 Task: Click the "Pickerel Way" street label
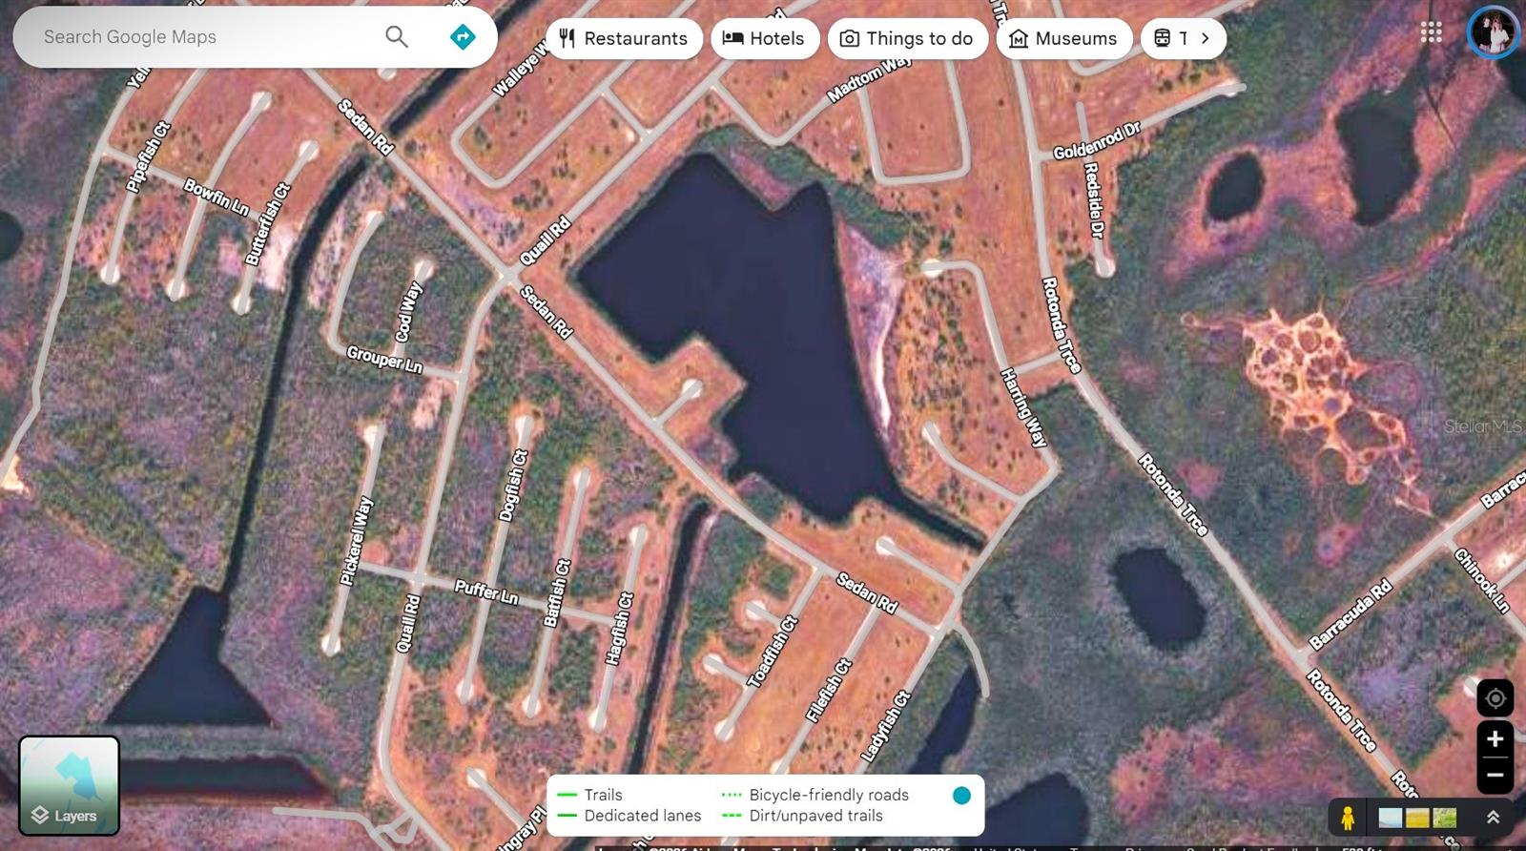point(357,540)
